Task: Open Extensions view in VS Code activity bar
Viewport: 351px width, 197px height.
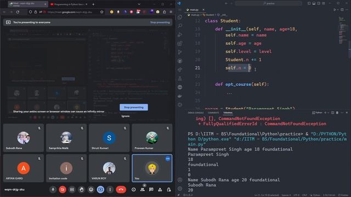Action: [180, 43]
